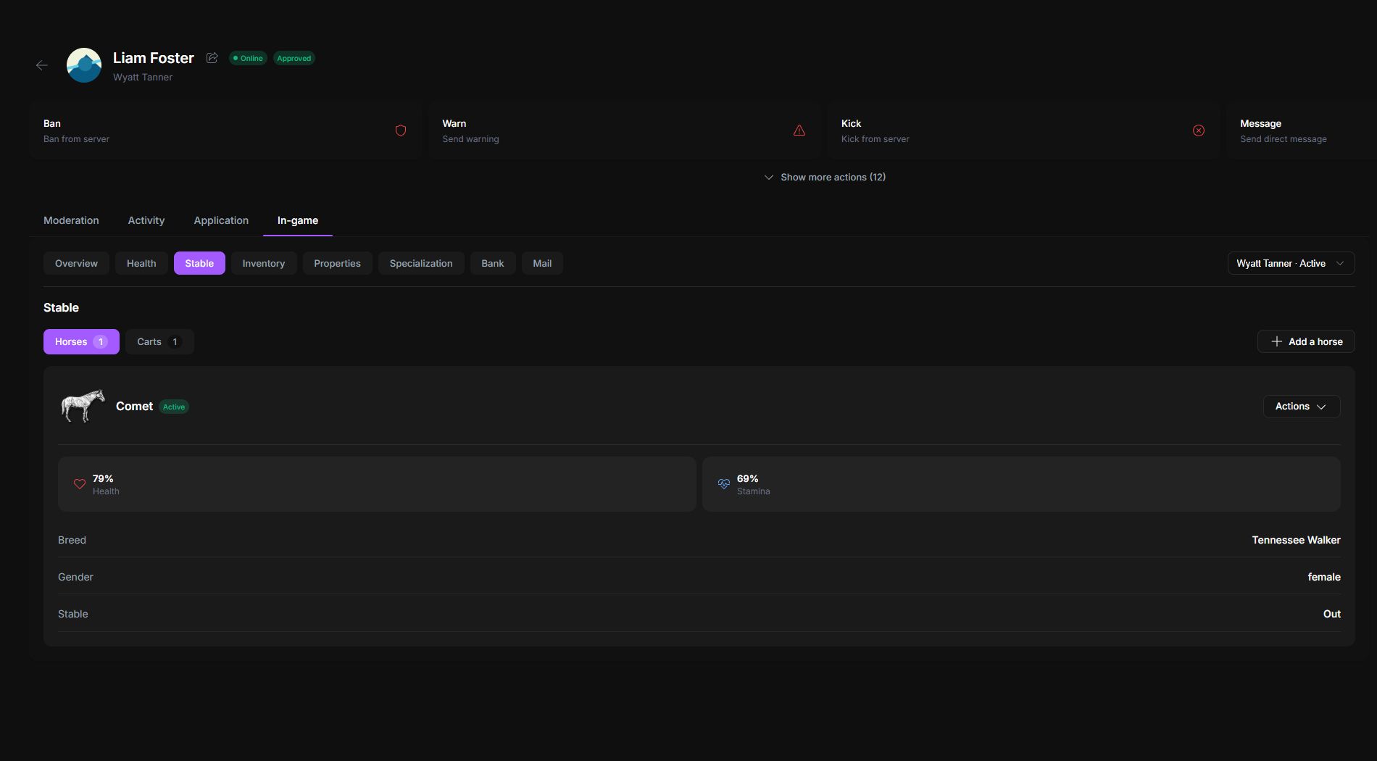Click the Wyatt Tanner subtitle under the name
1377x761 pixels.
click(x=143, y=77)
